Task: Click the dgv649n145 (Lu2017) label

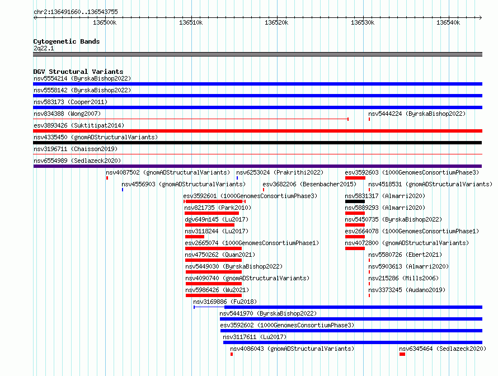Action: 217,219
